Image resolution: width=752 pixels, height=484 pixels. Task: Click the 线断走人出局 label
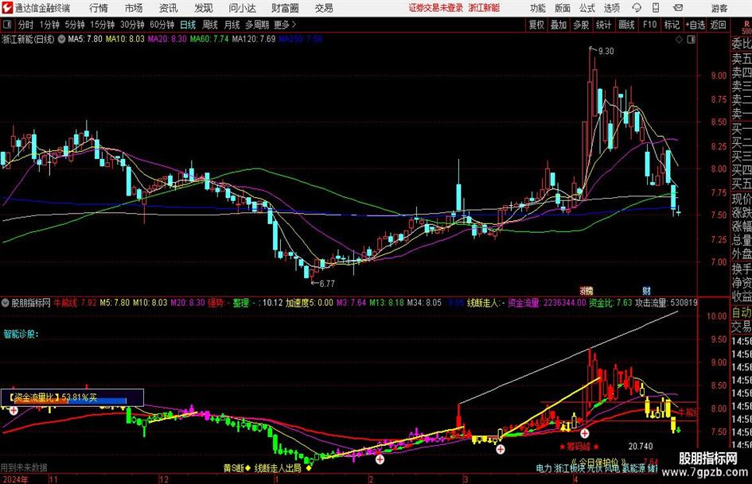(x=279, y=468)
